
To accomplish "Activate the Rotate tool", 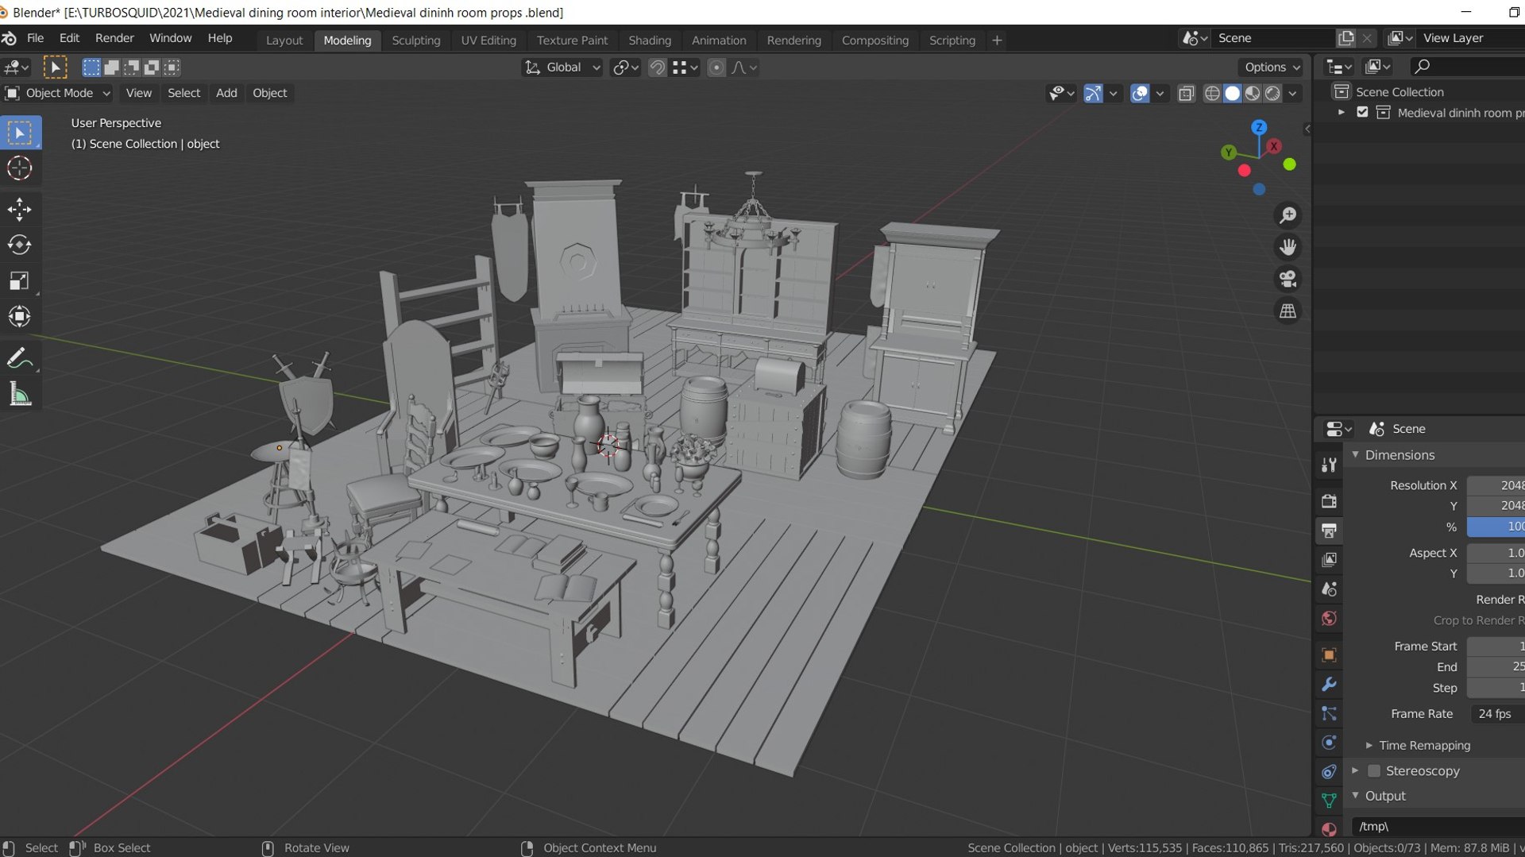I will [19, 245].
